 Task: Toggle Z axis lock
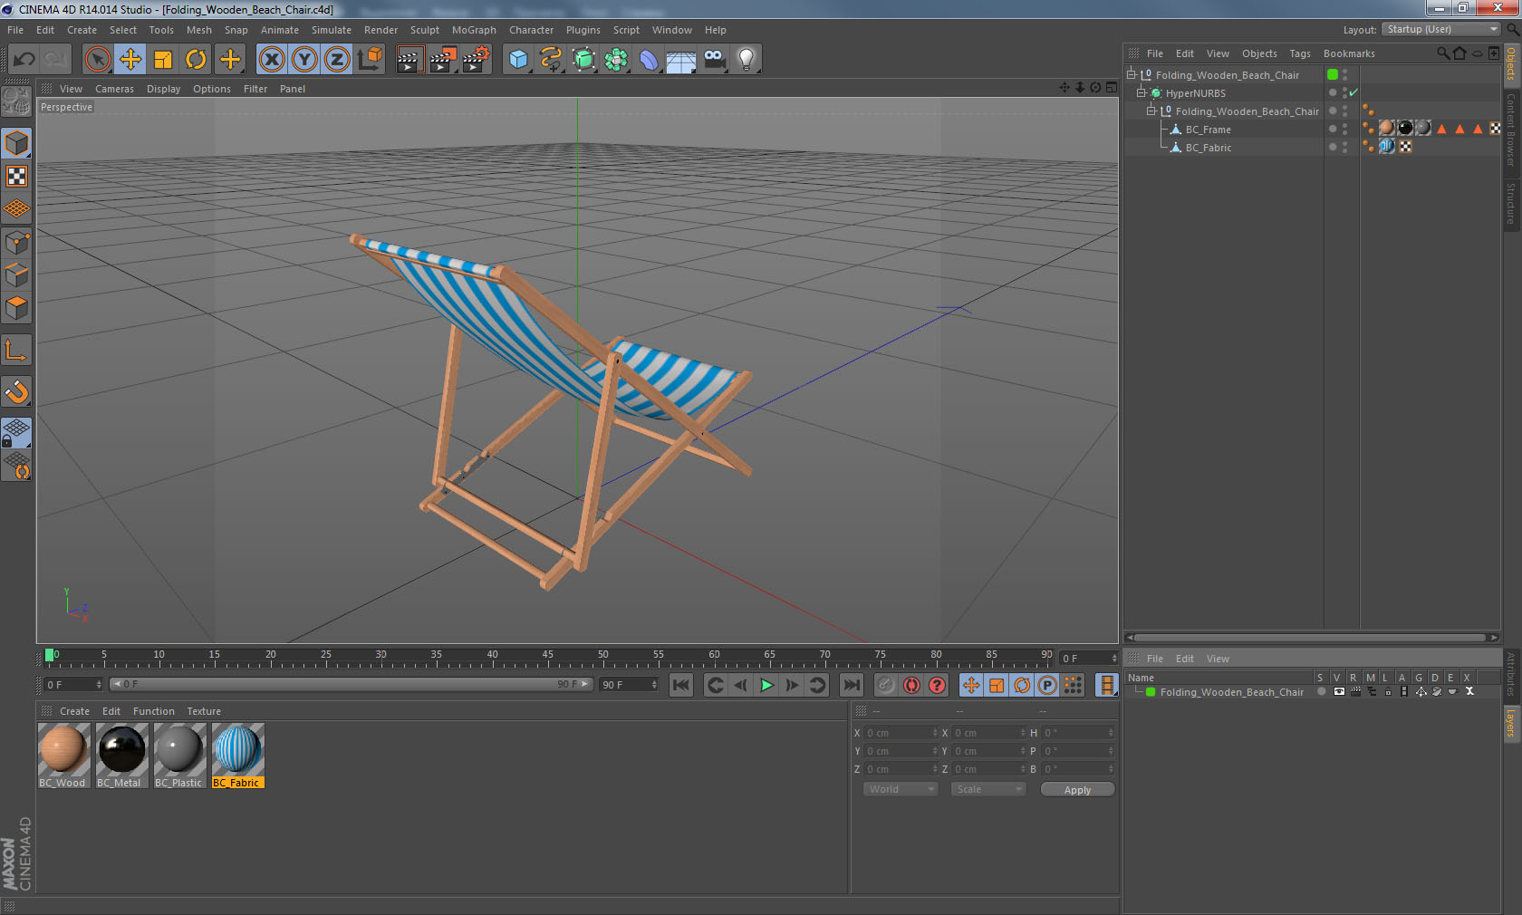point(337,60)
